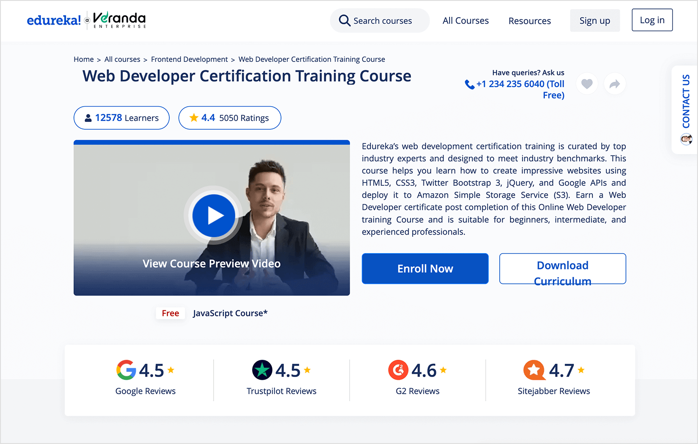Open Frontend Development breadcrumb link
The image size is (698, 444).
click(189, 59)
